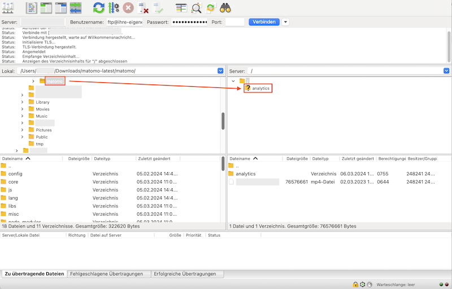
Task: Cancel the current operation
Action: tap(128, 8)
